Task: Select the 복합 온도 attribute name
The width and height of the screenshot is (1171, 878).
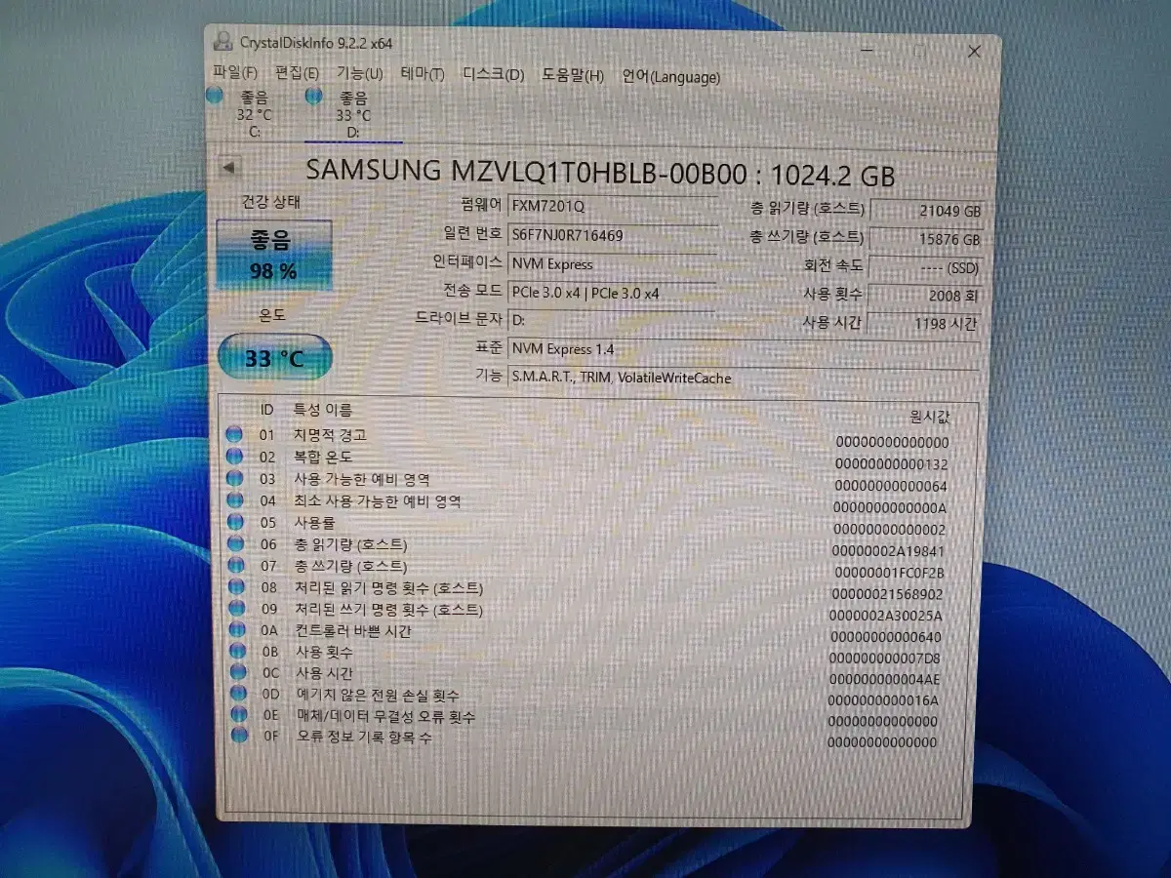Action: point(323,457)
